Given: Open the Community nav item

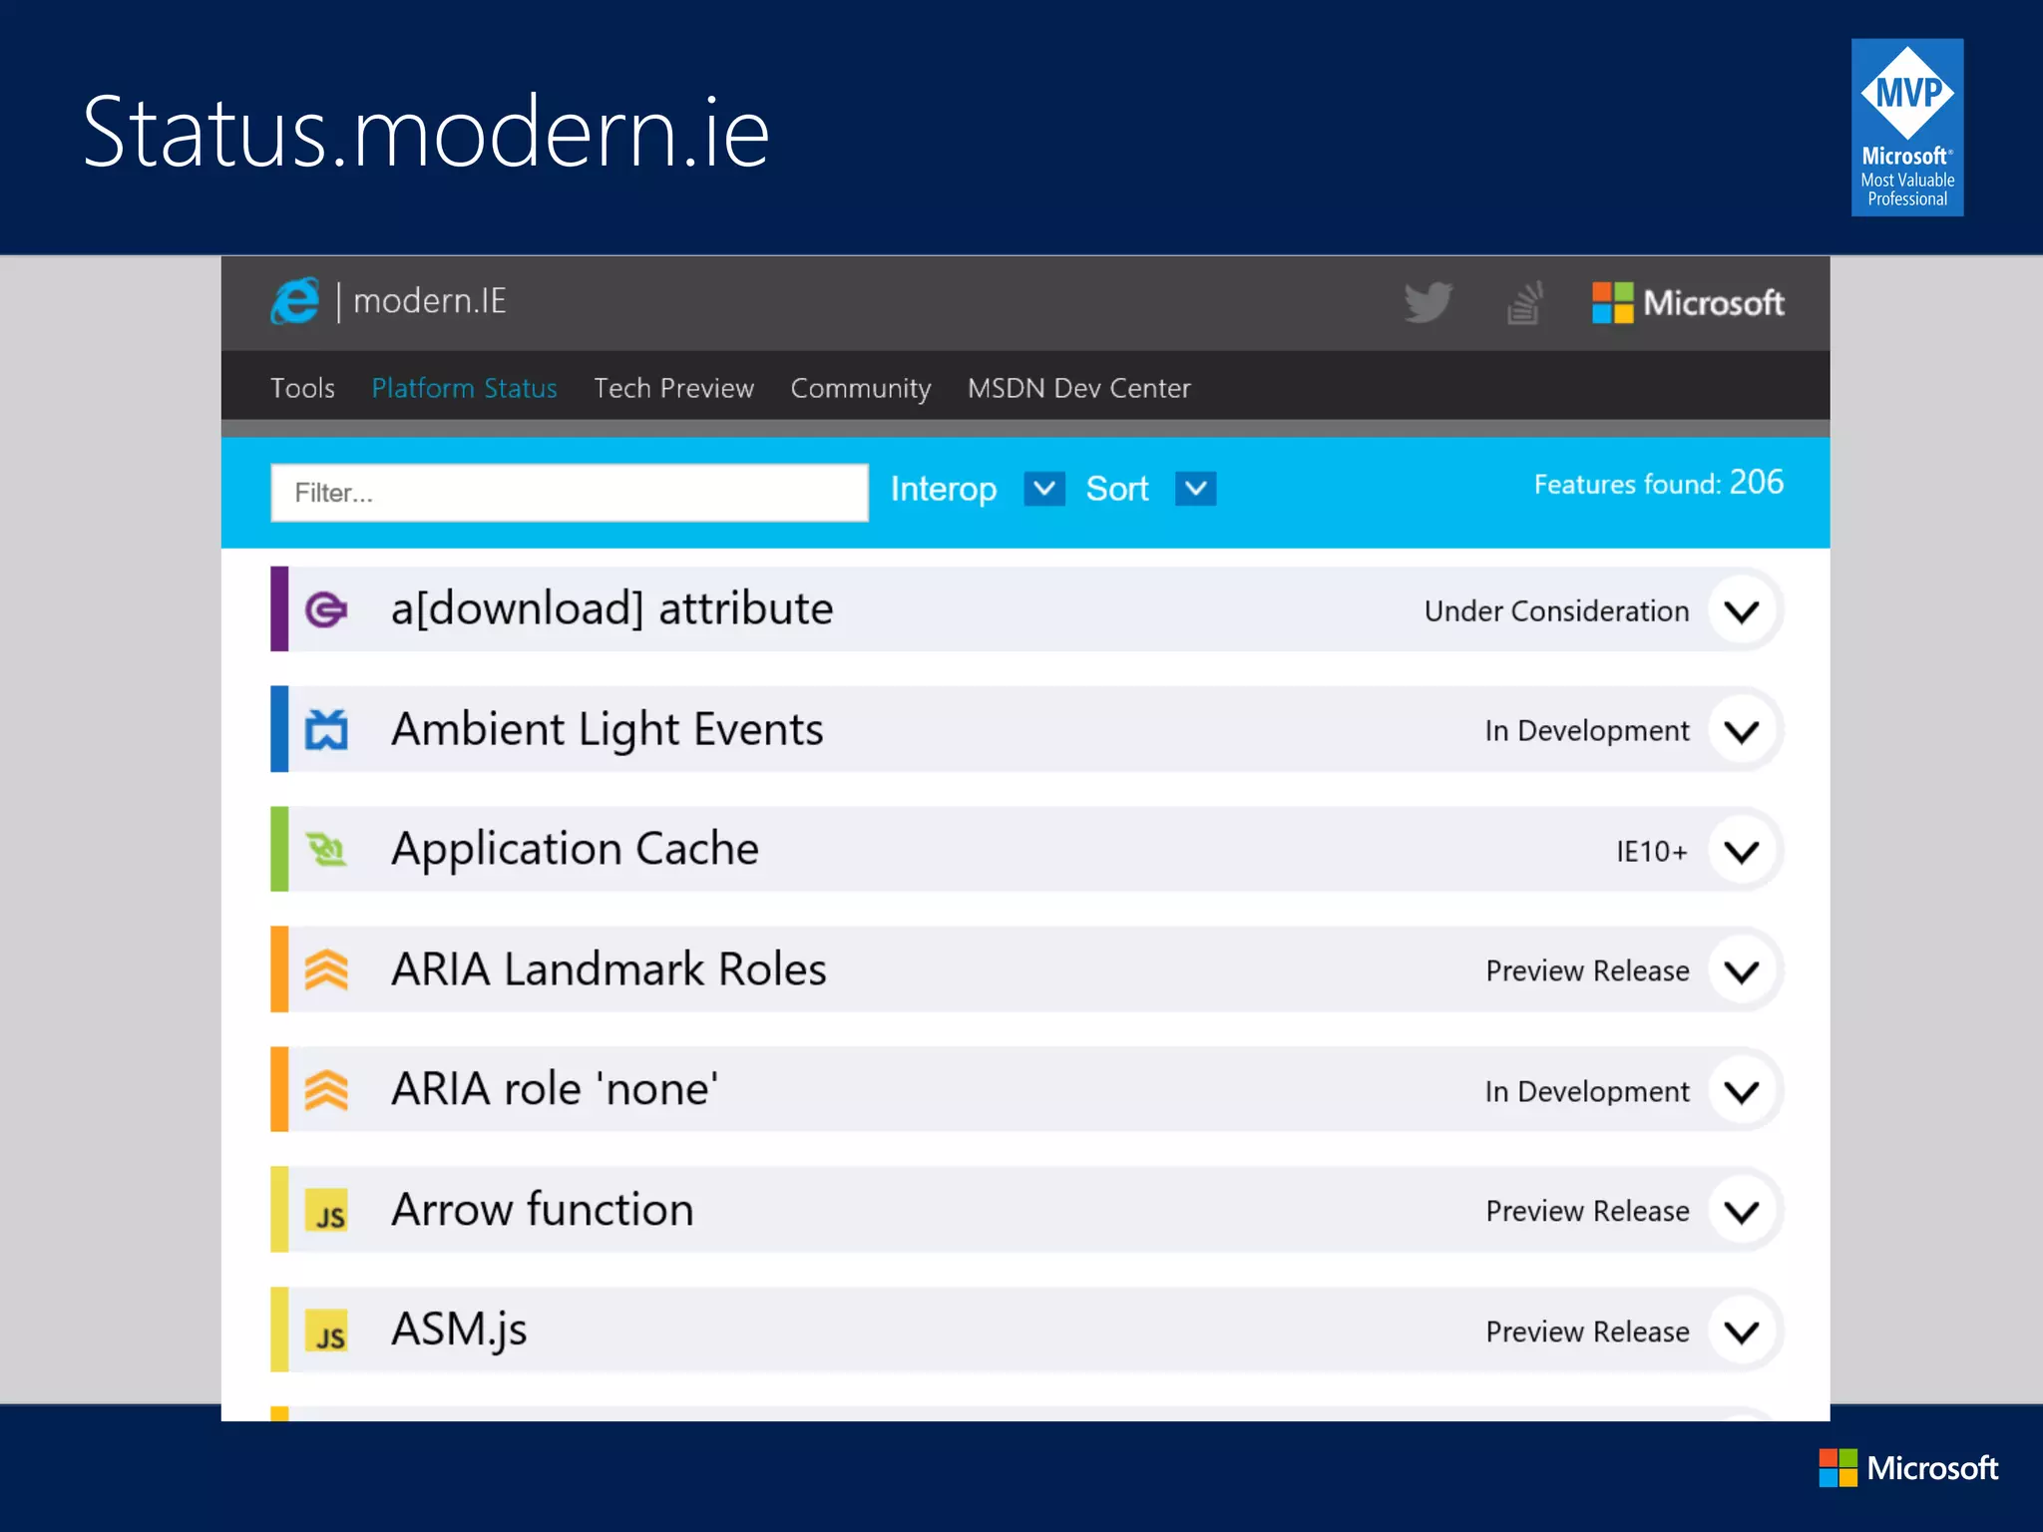Looking at the screenshot, I should point(861,388).
